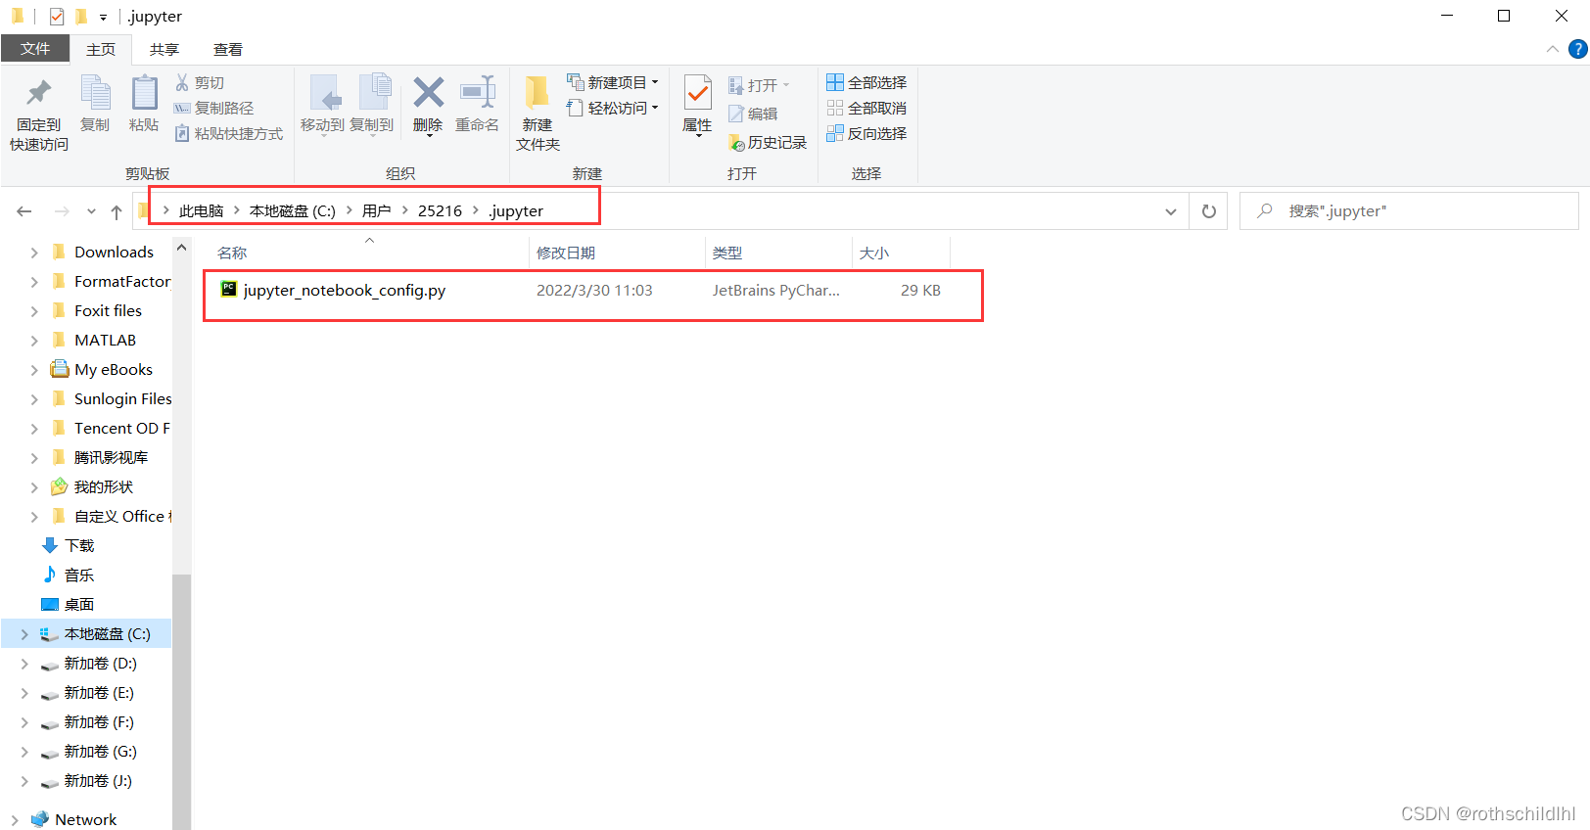Select FormatFactory folder in sidebar
1590x830 pixels.
(x=111, y=282)
